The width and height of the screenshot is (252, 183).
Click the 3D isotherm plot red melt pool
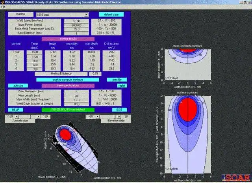click(65, 134)
